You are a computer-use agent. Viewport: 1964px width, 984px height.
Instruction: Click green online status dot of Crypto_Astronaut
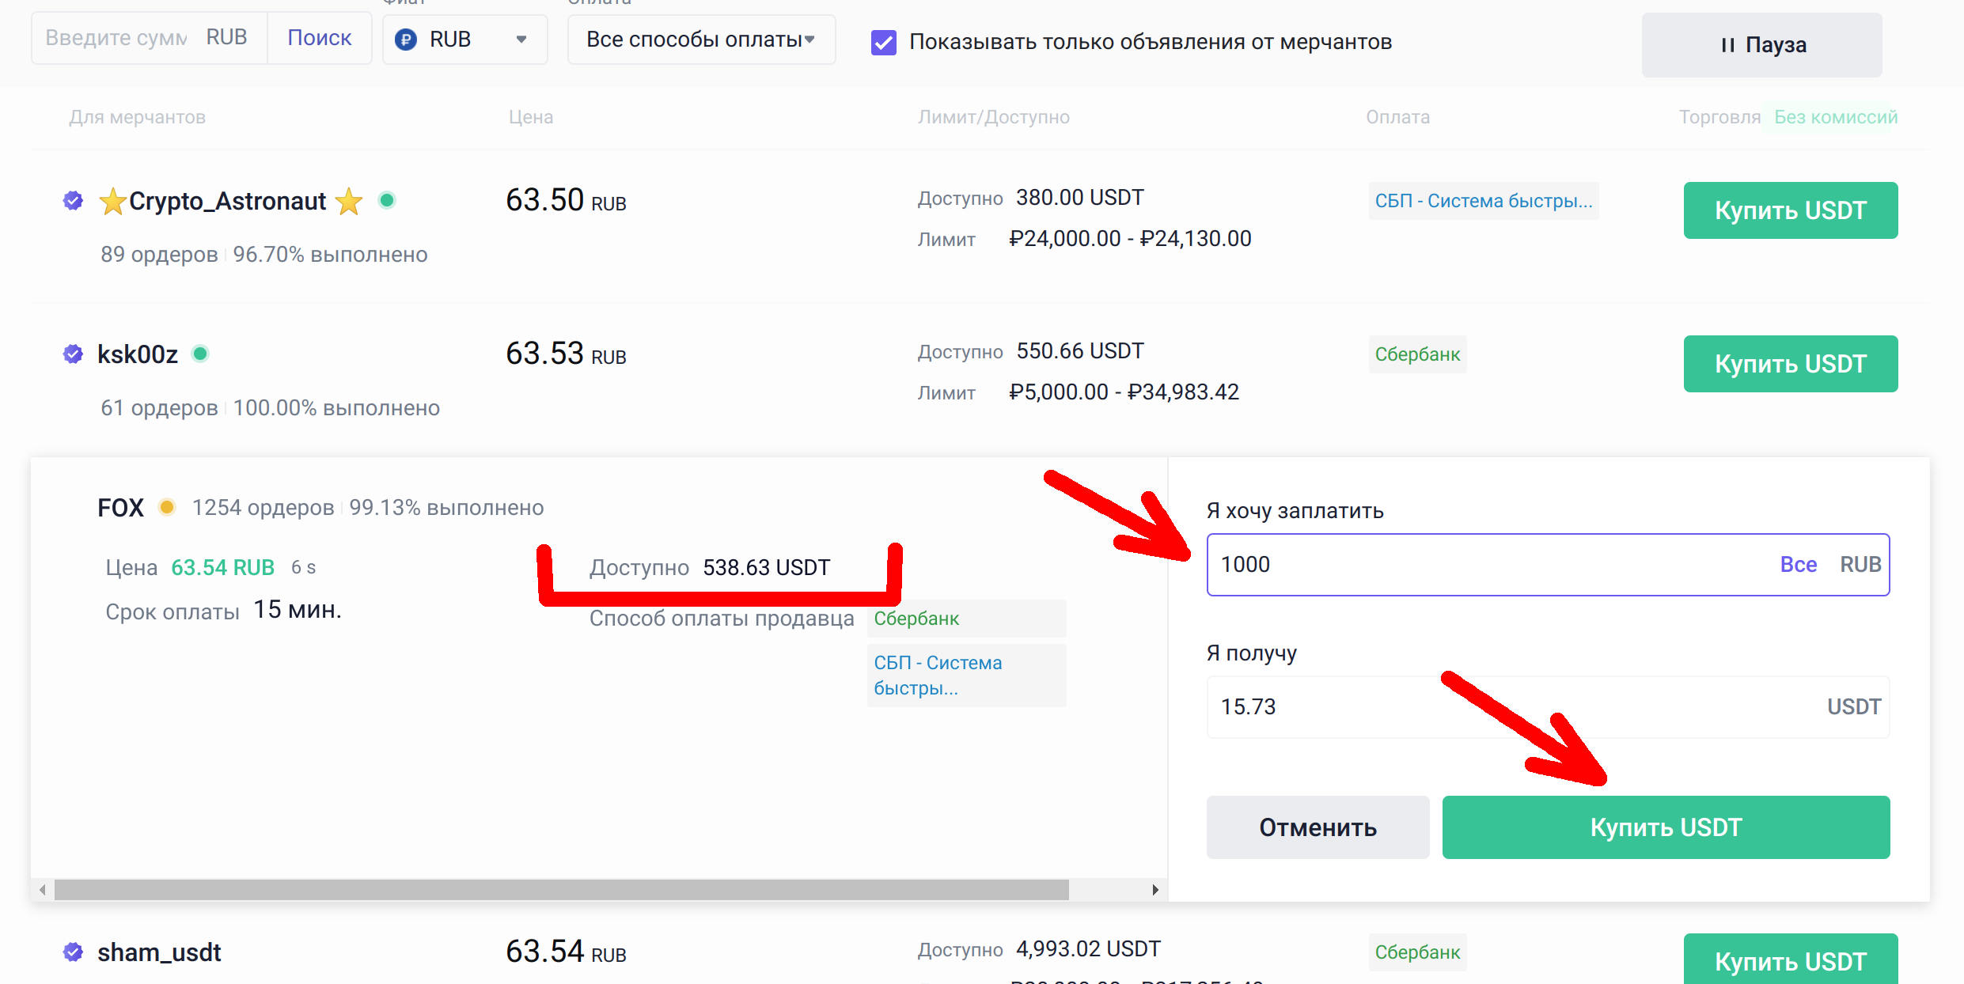coord(387,200)
